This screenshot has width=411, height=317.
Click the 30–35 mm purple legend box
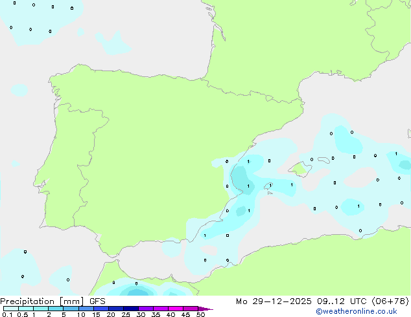pyautogui.click(x=146, y=309)
